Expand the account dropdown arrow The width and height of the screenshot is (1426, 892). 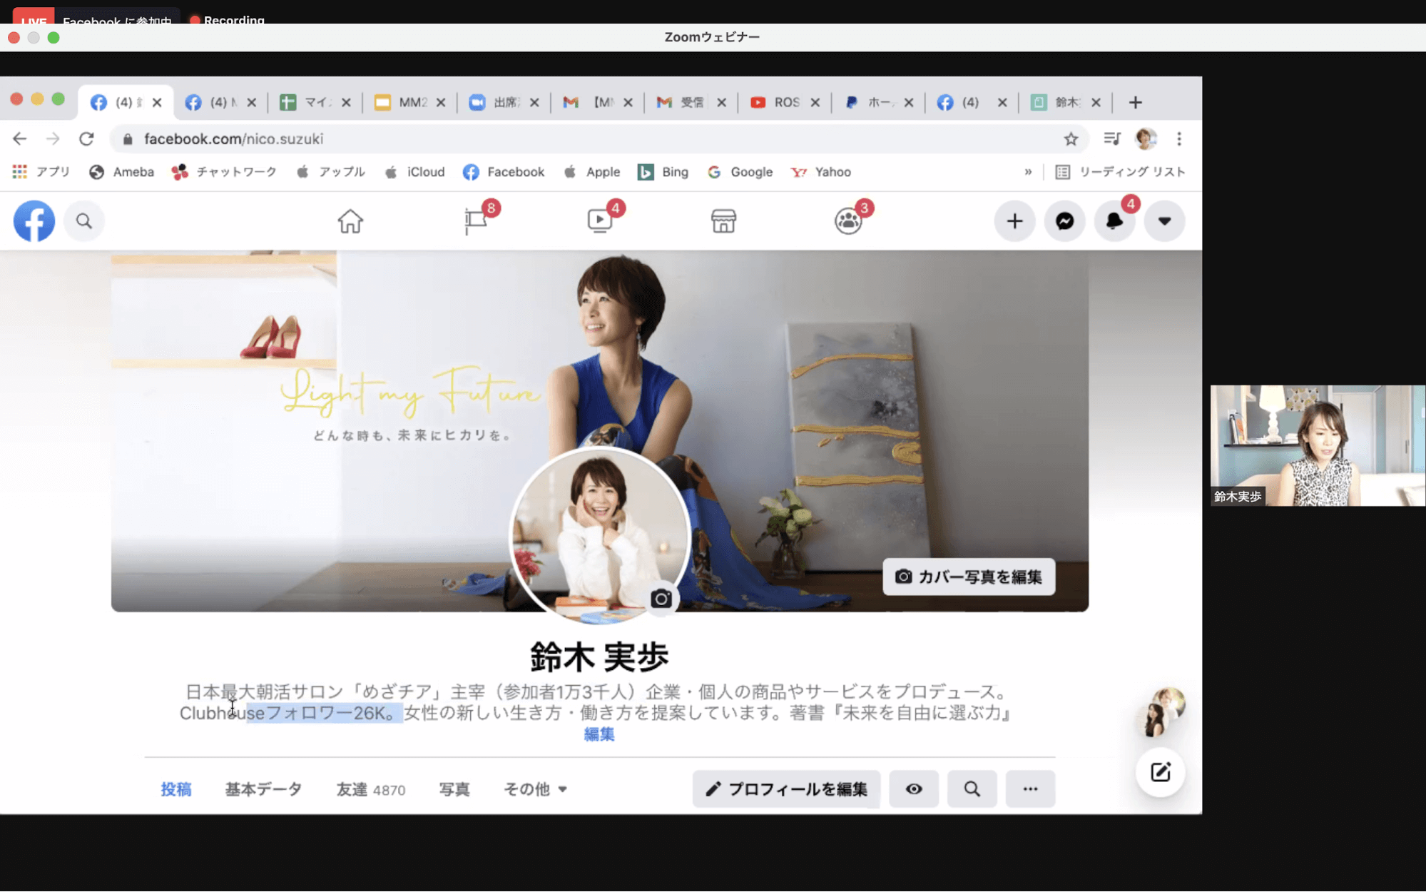1164,221
